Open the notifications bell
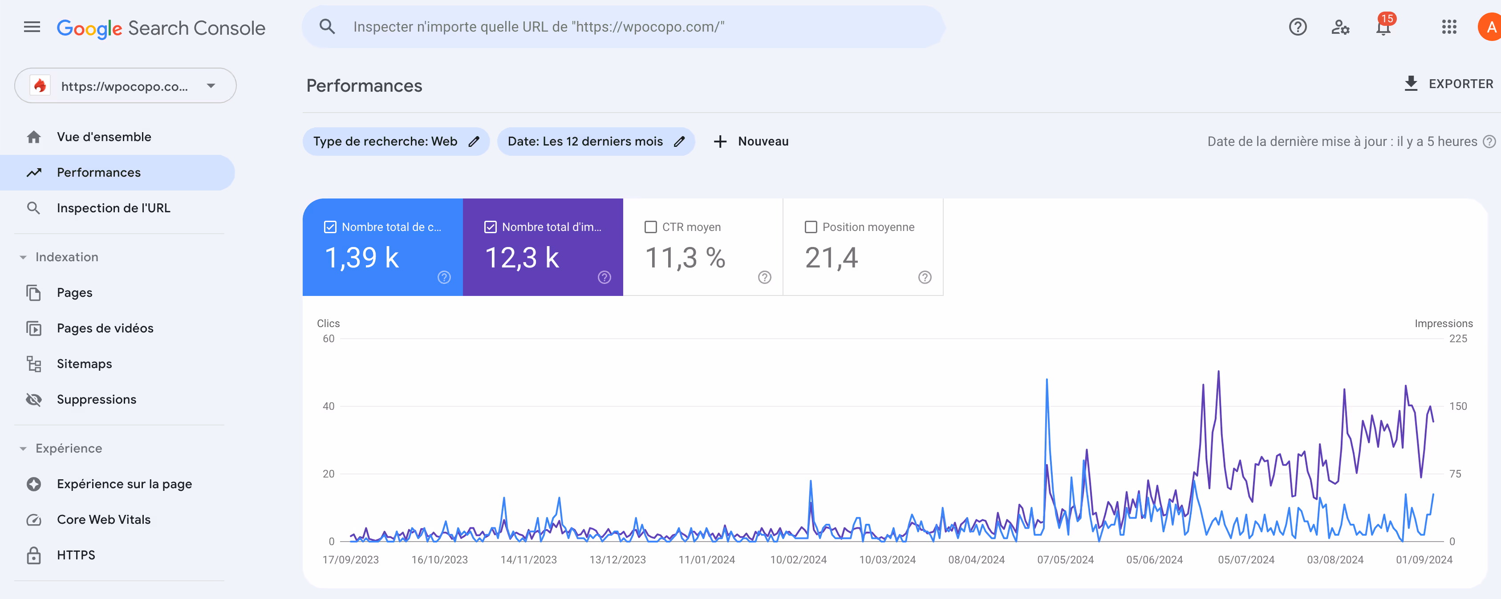The height and width of the screenshot is (599, 1501). coord(1383,27)
